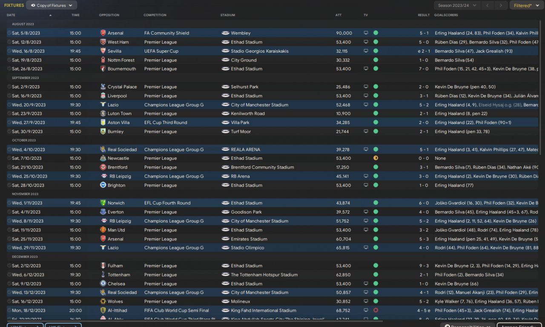Open the UEFA Super Cup competition link
This screenshot has width=545, height=327.
pyautogui.click(x=161, y=51)
